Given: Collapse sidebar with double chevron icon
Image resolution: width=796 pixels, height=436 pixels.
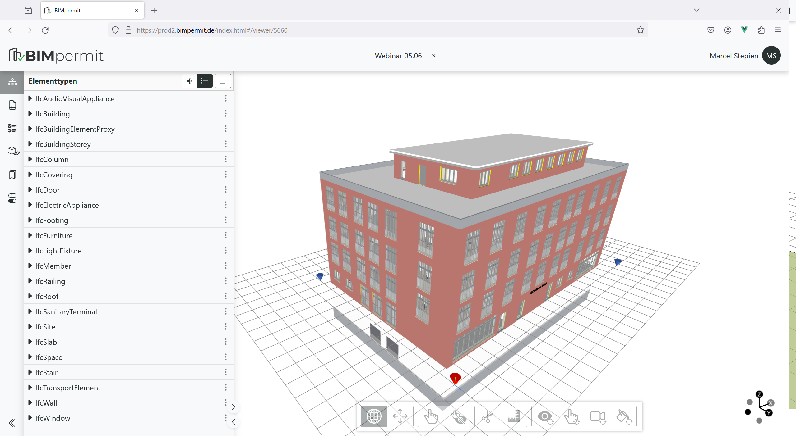Looking at the screenshot, I should tap(12, 423).
